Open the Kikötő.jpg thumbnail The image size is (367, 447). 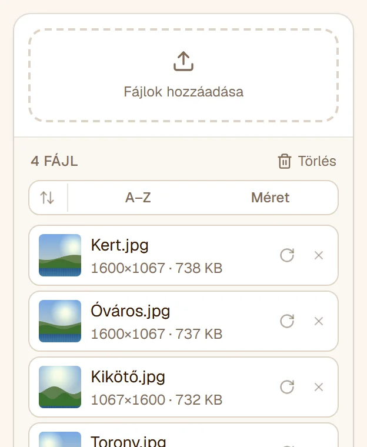click(60, 387)
